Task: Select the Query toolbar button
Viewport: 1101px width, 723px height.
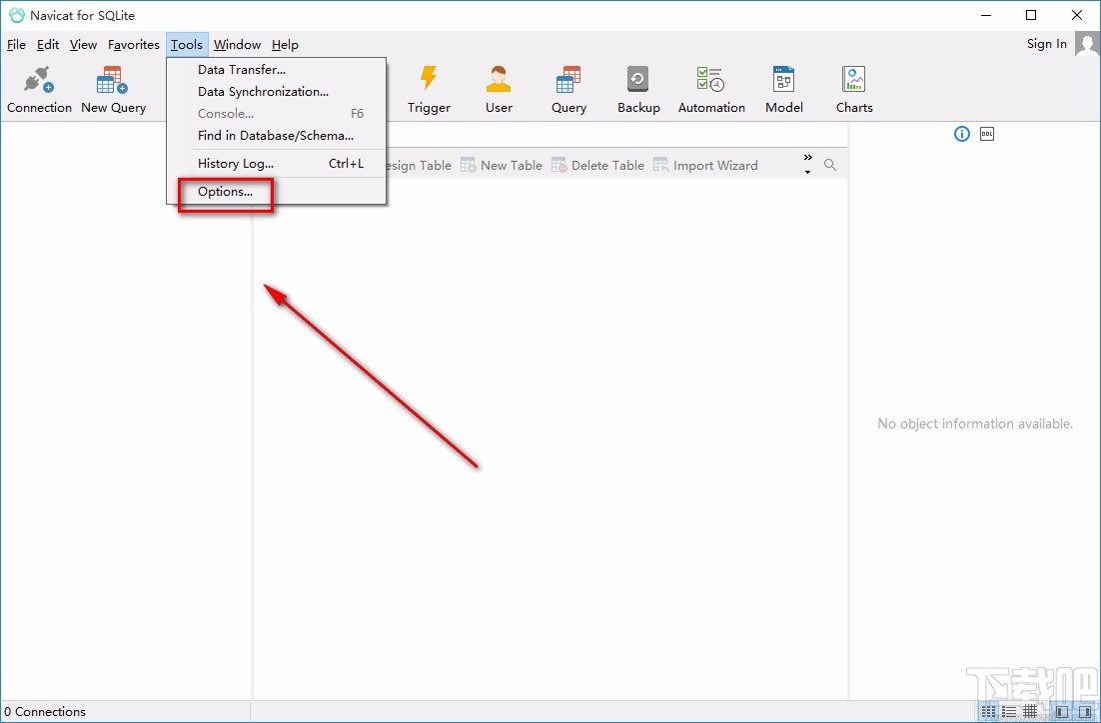Action: (x=568, y=89)
